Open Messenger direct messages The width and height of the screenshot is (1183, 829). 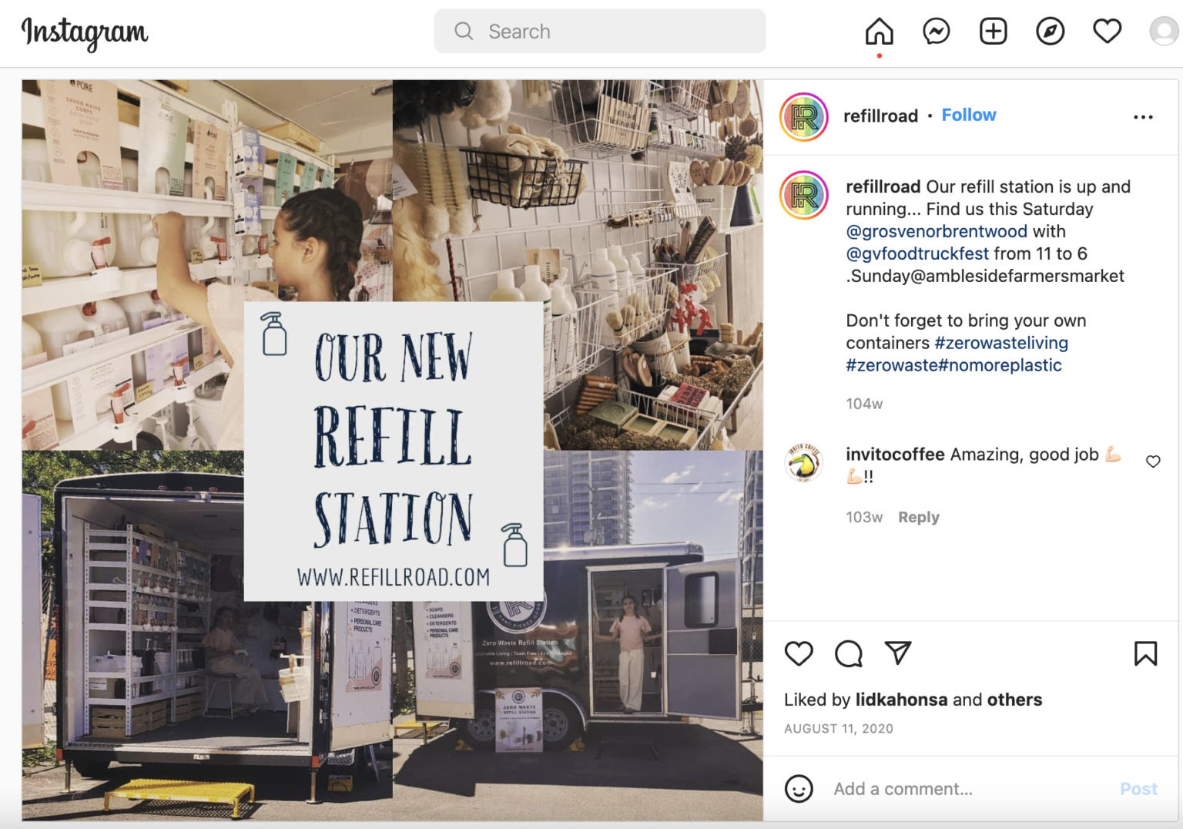point(936,32)
